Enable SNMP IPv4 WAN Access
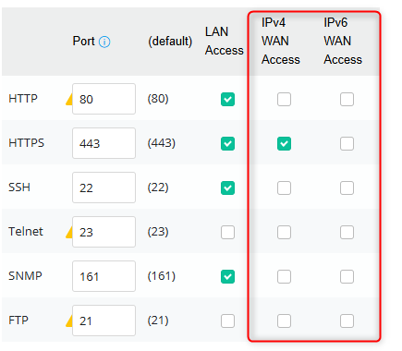Screen dimensions: 402x351 tap(284, 276)
